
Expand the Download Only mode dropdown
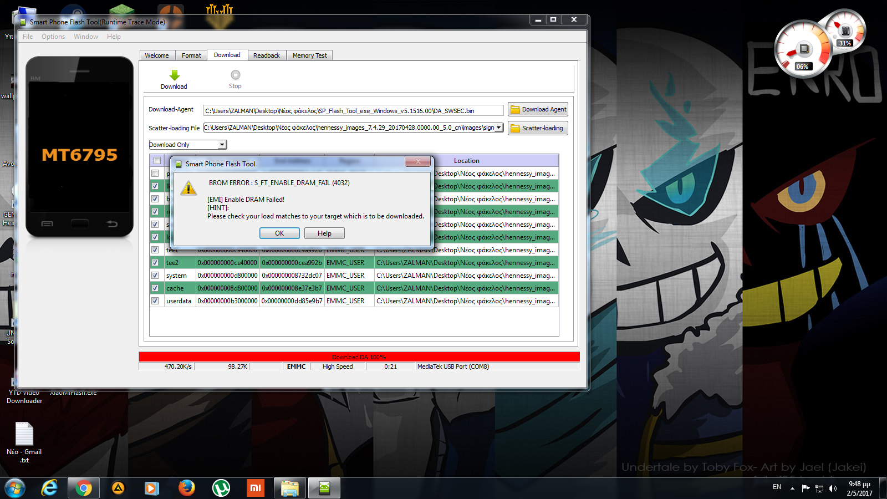pos(222,145)
